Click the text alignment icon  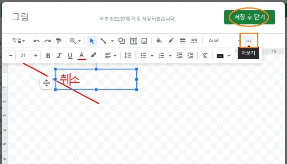[108, 56]
